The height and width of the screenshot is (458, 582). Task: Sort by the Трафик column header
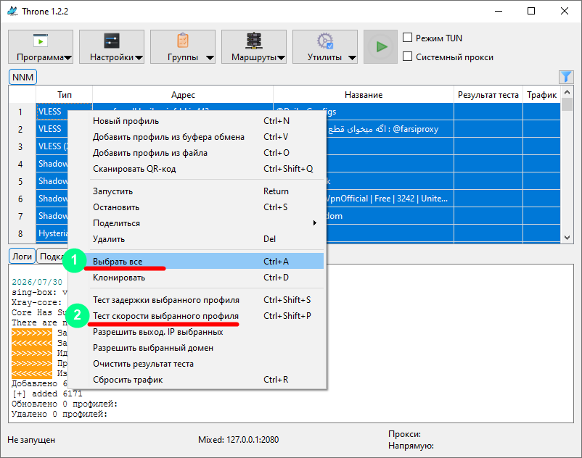point(541,95)
